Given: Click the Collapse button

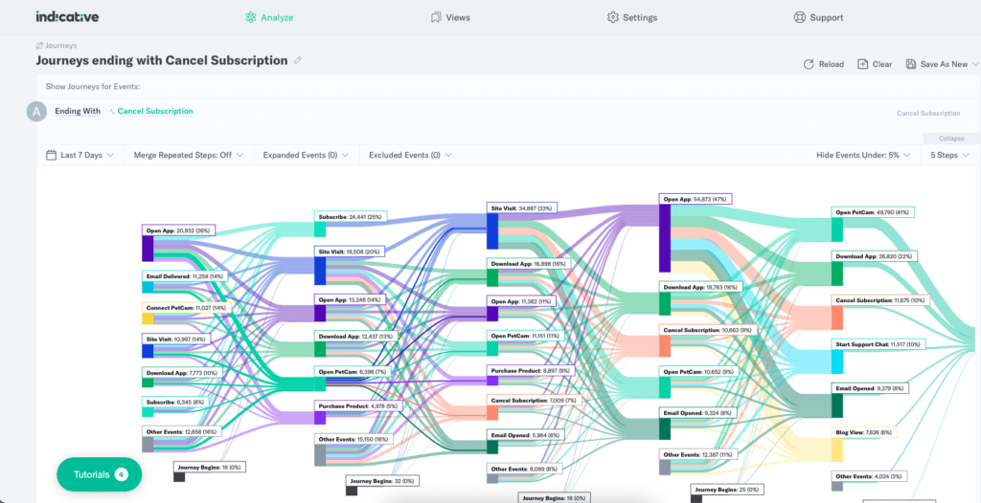Looking at the screenshot, I should (950, 138).
